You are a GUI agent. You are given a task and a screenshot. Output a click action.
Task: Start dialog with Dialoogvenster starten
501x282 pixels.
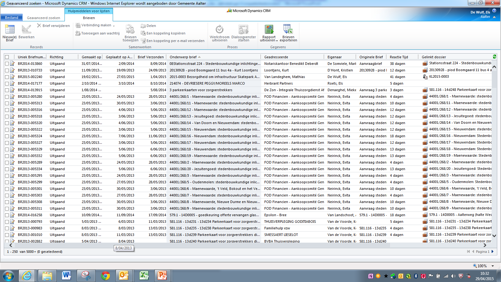(243, 33)
